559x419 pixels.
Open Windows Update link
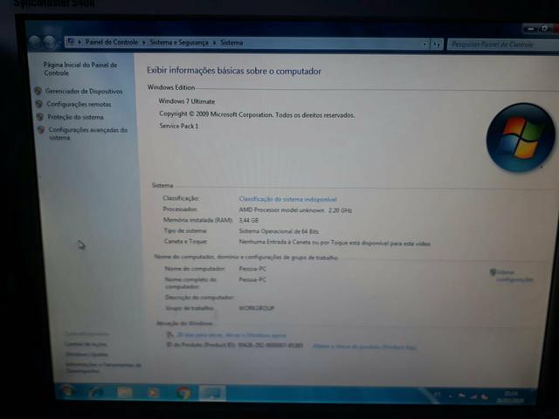(x=86, y=354)
